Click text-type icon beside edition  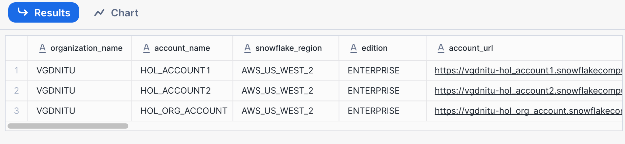click(x=354, y=48)
